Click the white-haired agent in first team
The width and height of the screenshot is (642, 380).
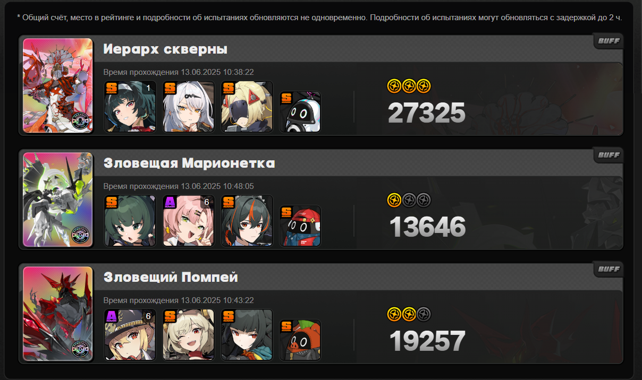189,106
